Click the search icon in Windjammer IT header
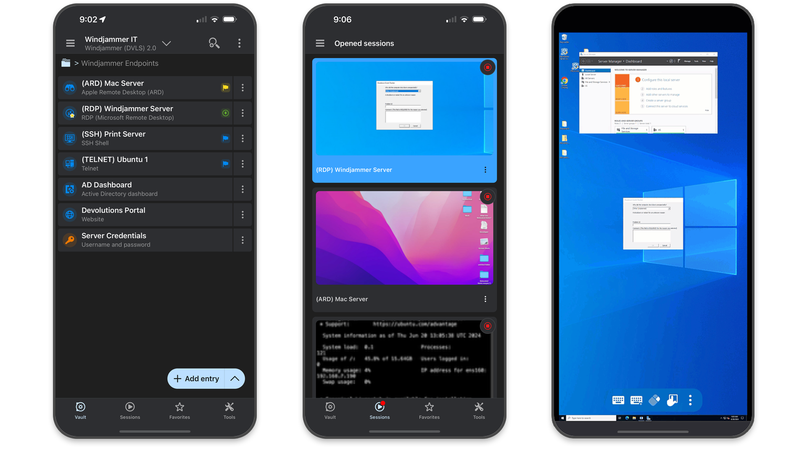This screenshot has height=454, width=807. tap(214, 43)
